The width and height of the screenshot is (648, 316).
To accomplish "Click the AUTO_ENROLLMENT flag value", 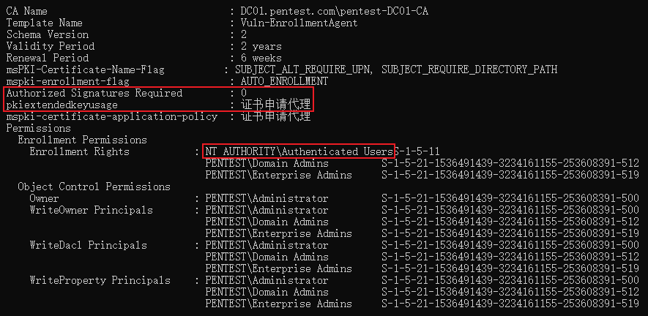I will 284,81.
